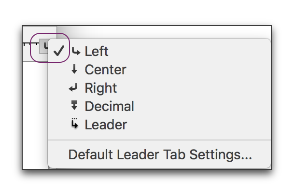Click the white document area below ruler
This screenshot has width=294, height=195.
(35, 114)
